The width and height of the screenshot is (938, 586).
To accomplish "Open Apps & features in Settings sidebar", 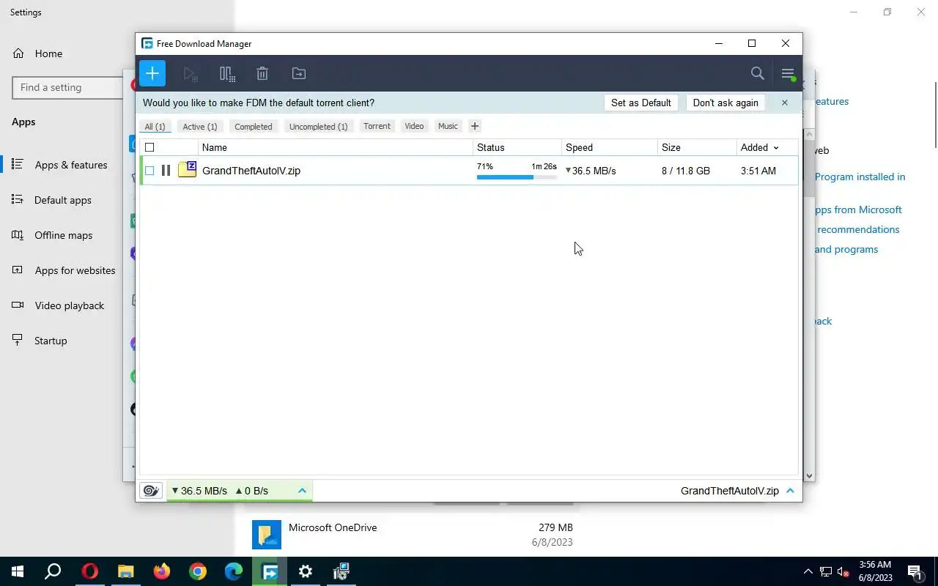I will 71,165.
